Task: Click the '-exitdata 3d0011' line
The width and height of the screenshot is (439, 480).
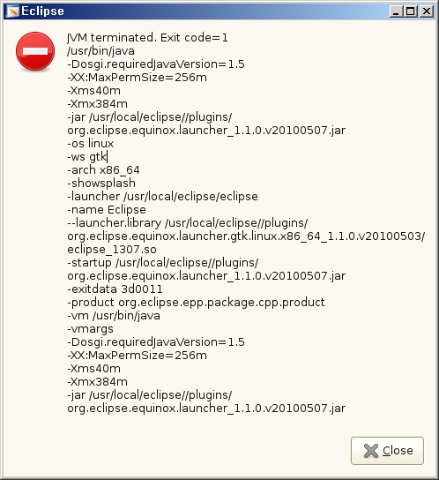Action: (x=115, y=289)
